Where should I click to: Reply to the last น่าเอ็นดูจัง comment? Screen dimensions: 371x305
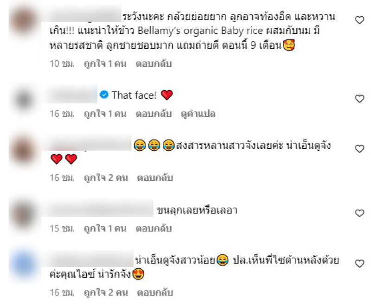155,292
